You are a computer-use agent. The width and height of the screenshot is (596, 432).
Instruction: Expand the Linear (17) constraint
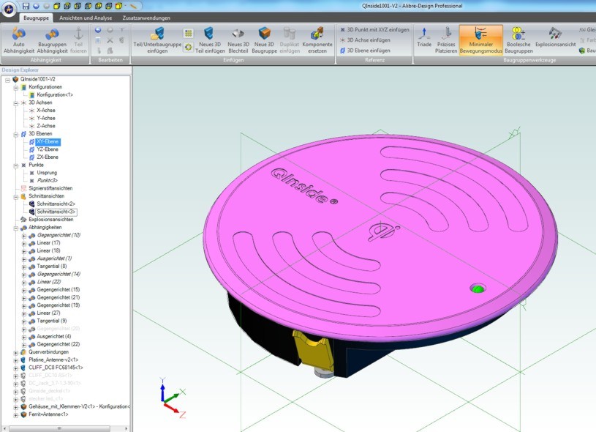(24, 243)
